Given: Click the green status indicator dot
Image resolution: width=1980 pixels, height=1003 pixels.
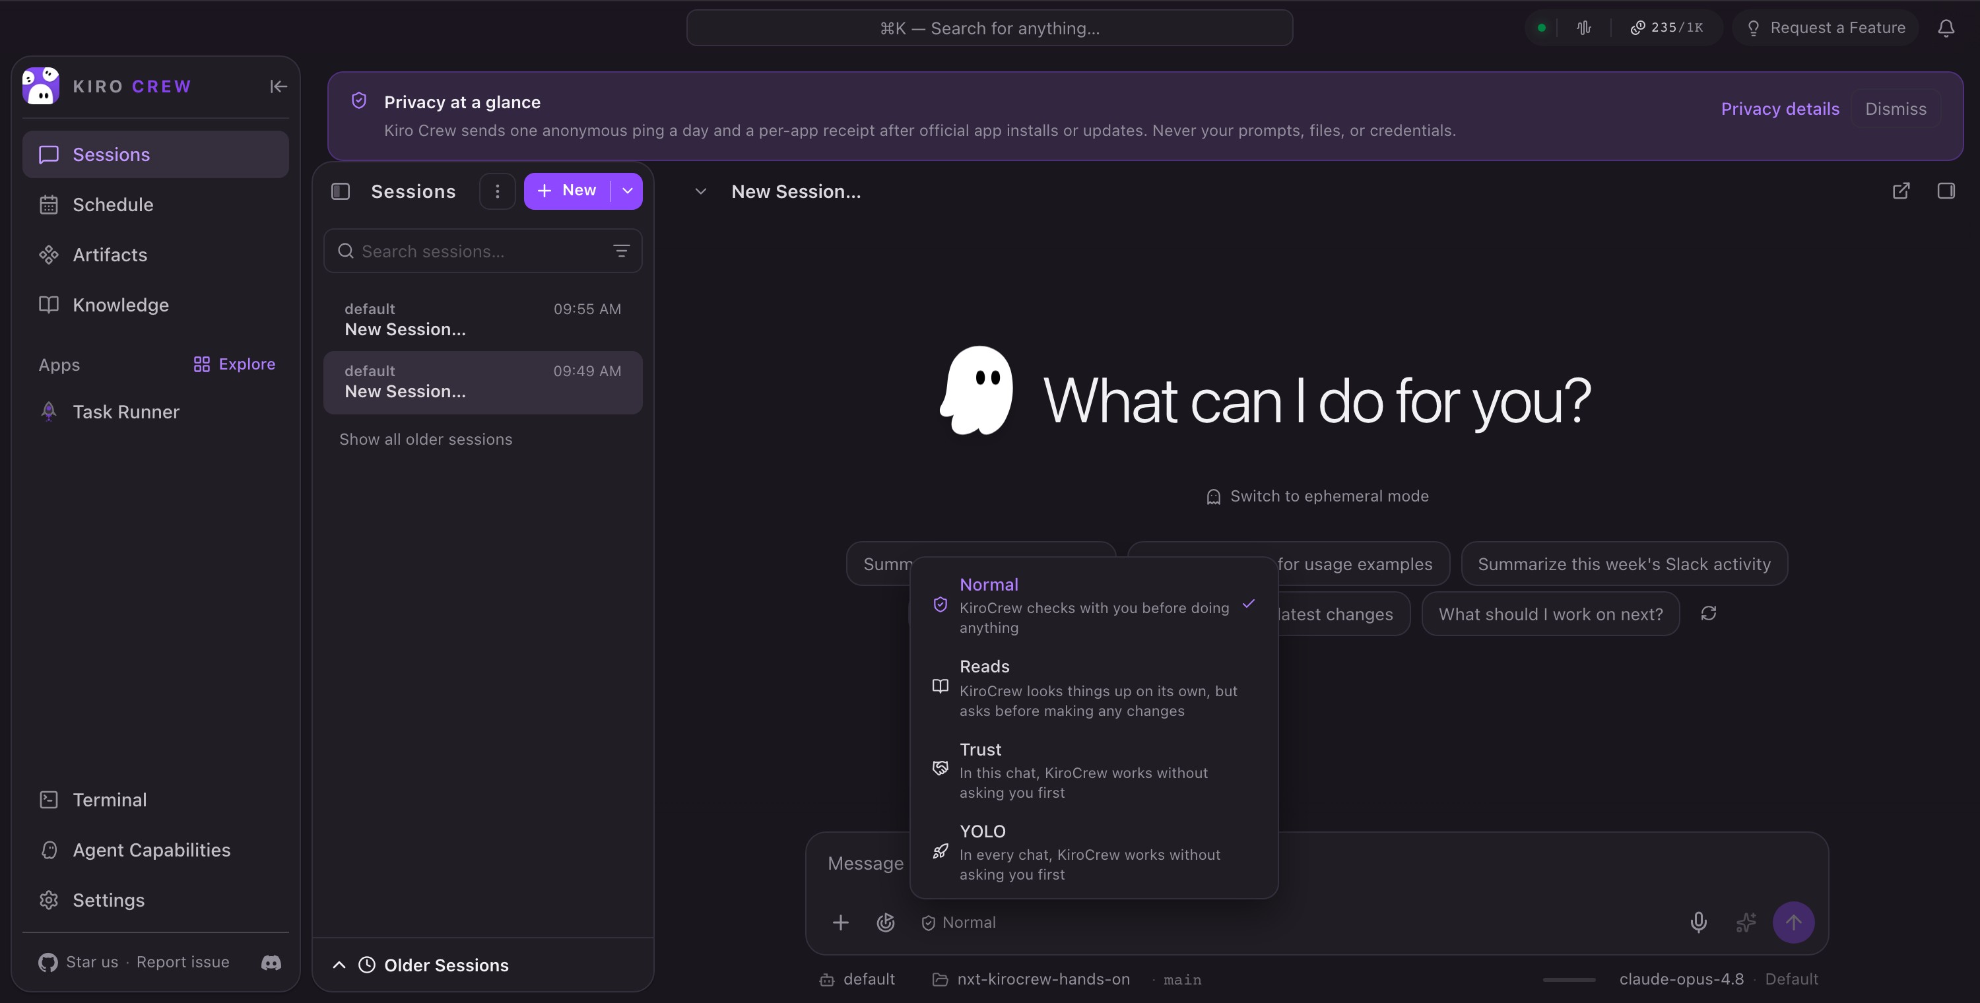Looking at the screenshot, I should [x=1541, y=28].
